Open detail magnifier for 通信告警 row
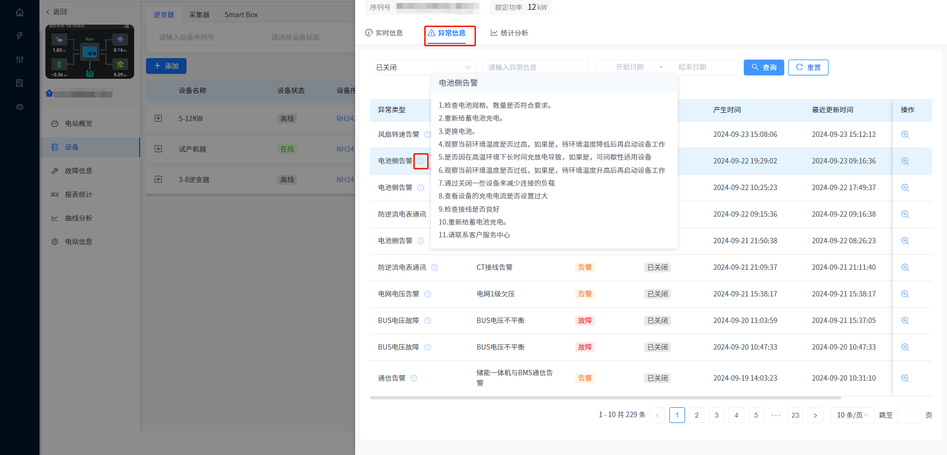Image resolution: width=947 pixels, height=455 pixels. pos(905,378)
